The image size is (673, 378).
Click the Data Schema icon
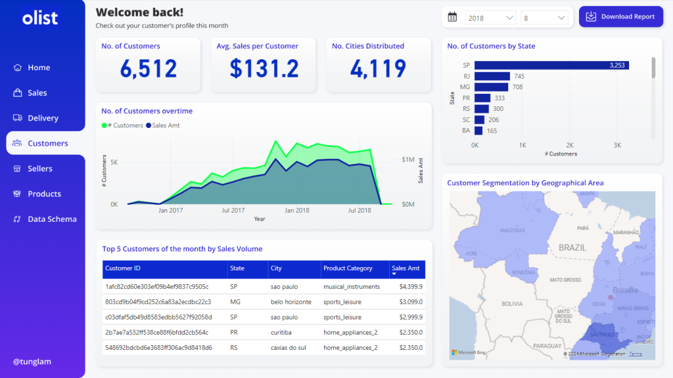click(18, 219)
